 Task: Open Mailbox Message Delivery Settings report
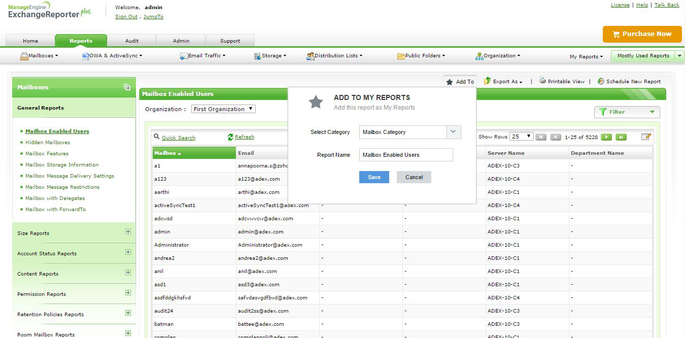tap(70, 176)
